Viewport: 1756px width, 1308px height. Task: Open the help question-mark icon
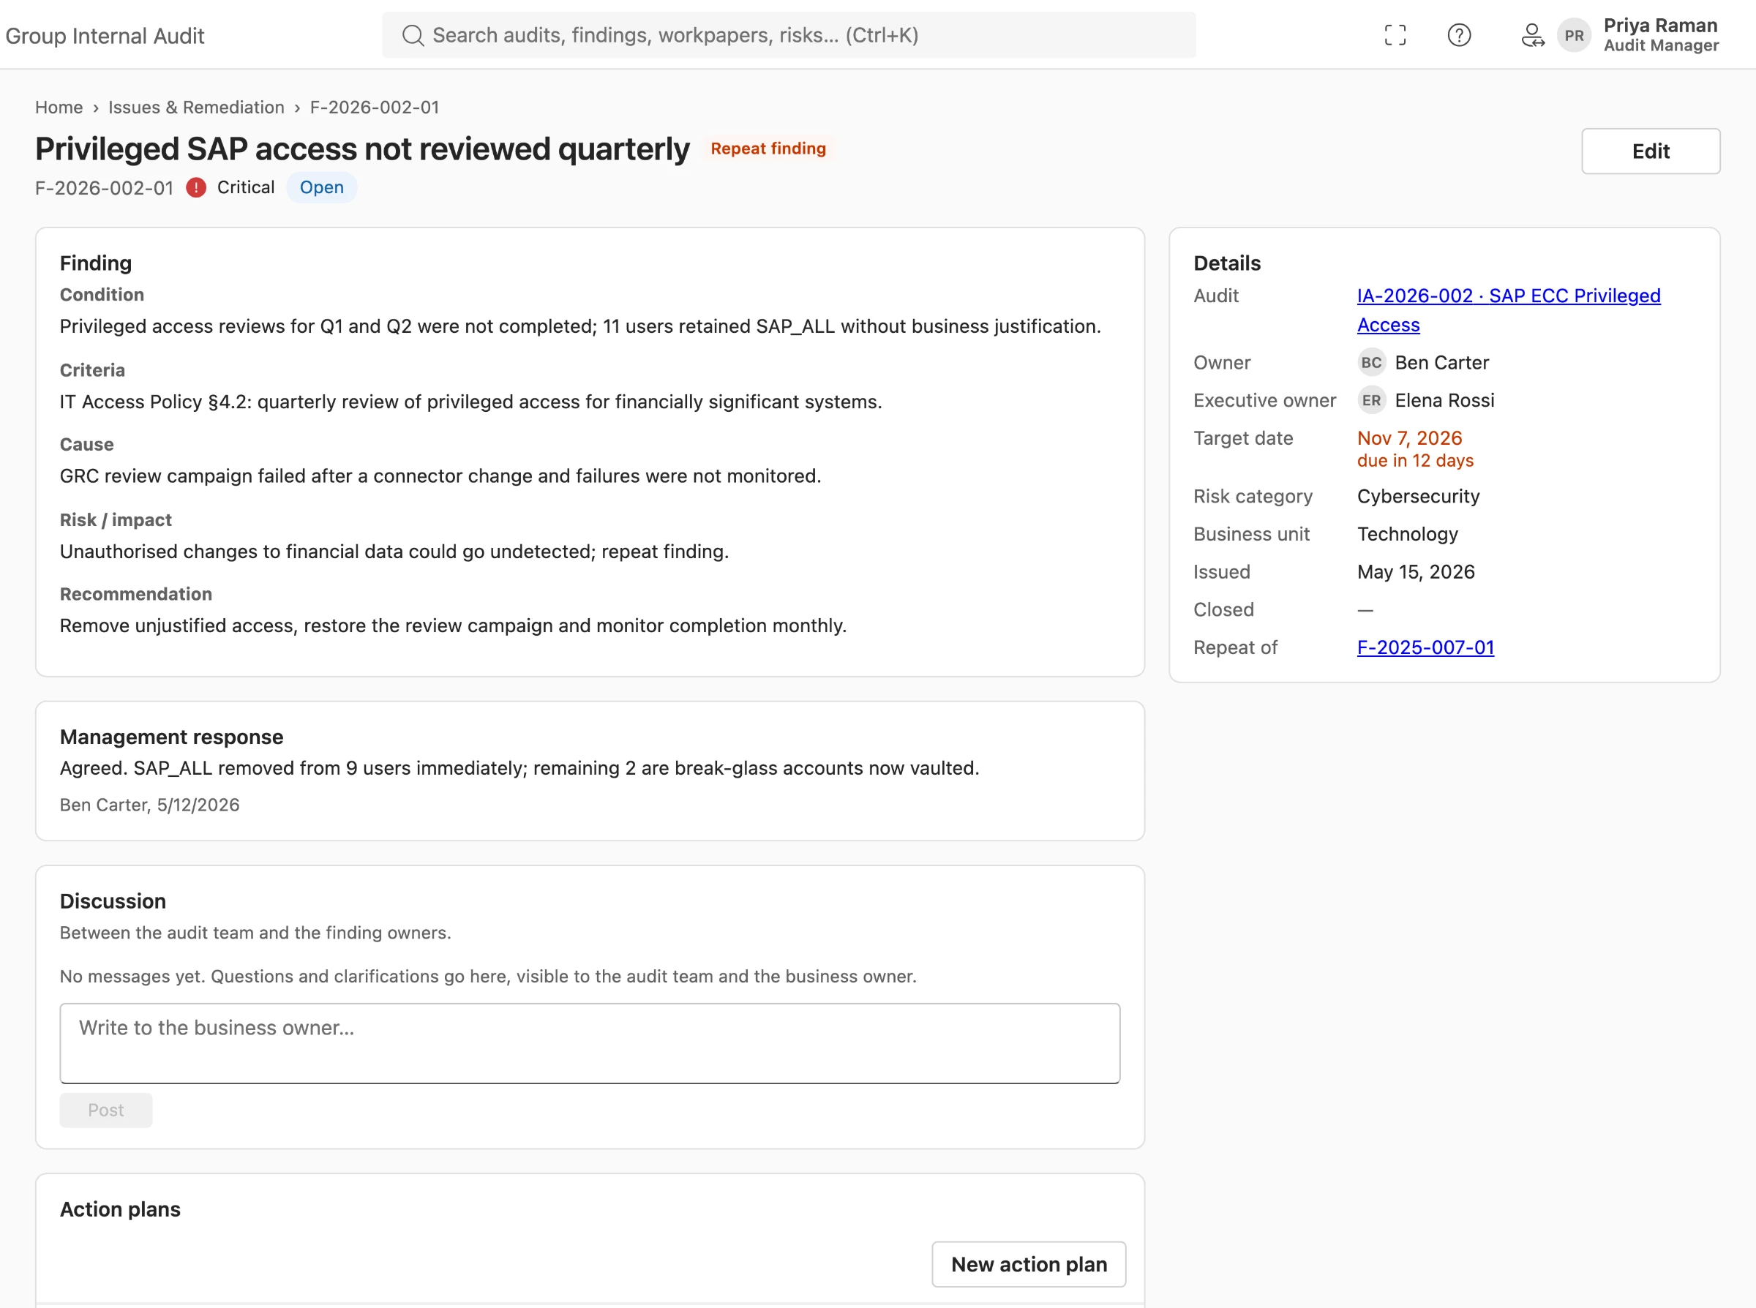tap(1458, 35)
